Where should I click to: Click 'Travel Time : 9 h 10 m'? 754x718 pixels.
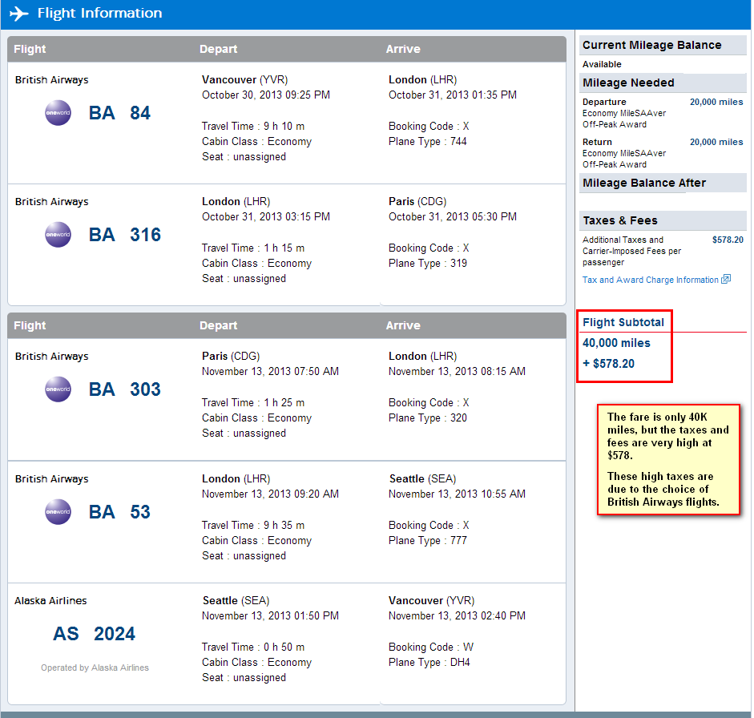[253, 127]
